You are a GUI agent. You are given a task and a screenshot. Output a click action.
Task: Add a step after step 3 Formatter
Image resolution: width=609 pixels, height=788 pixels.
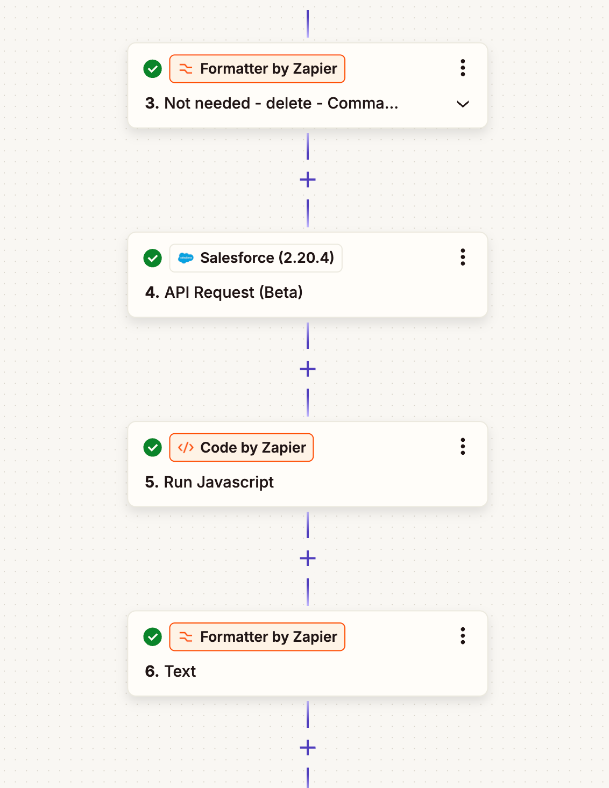[308, 180]
